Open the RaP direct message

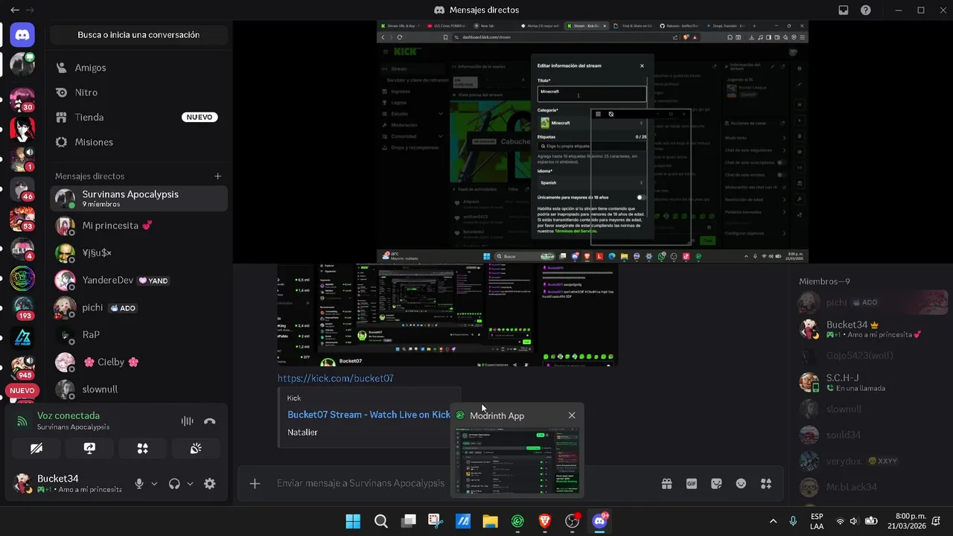coord(138,335)
